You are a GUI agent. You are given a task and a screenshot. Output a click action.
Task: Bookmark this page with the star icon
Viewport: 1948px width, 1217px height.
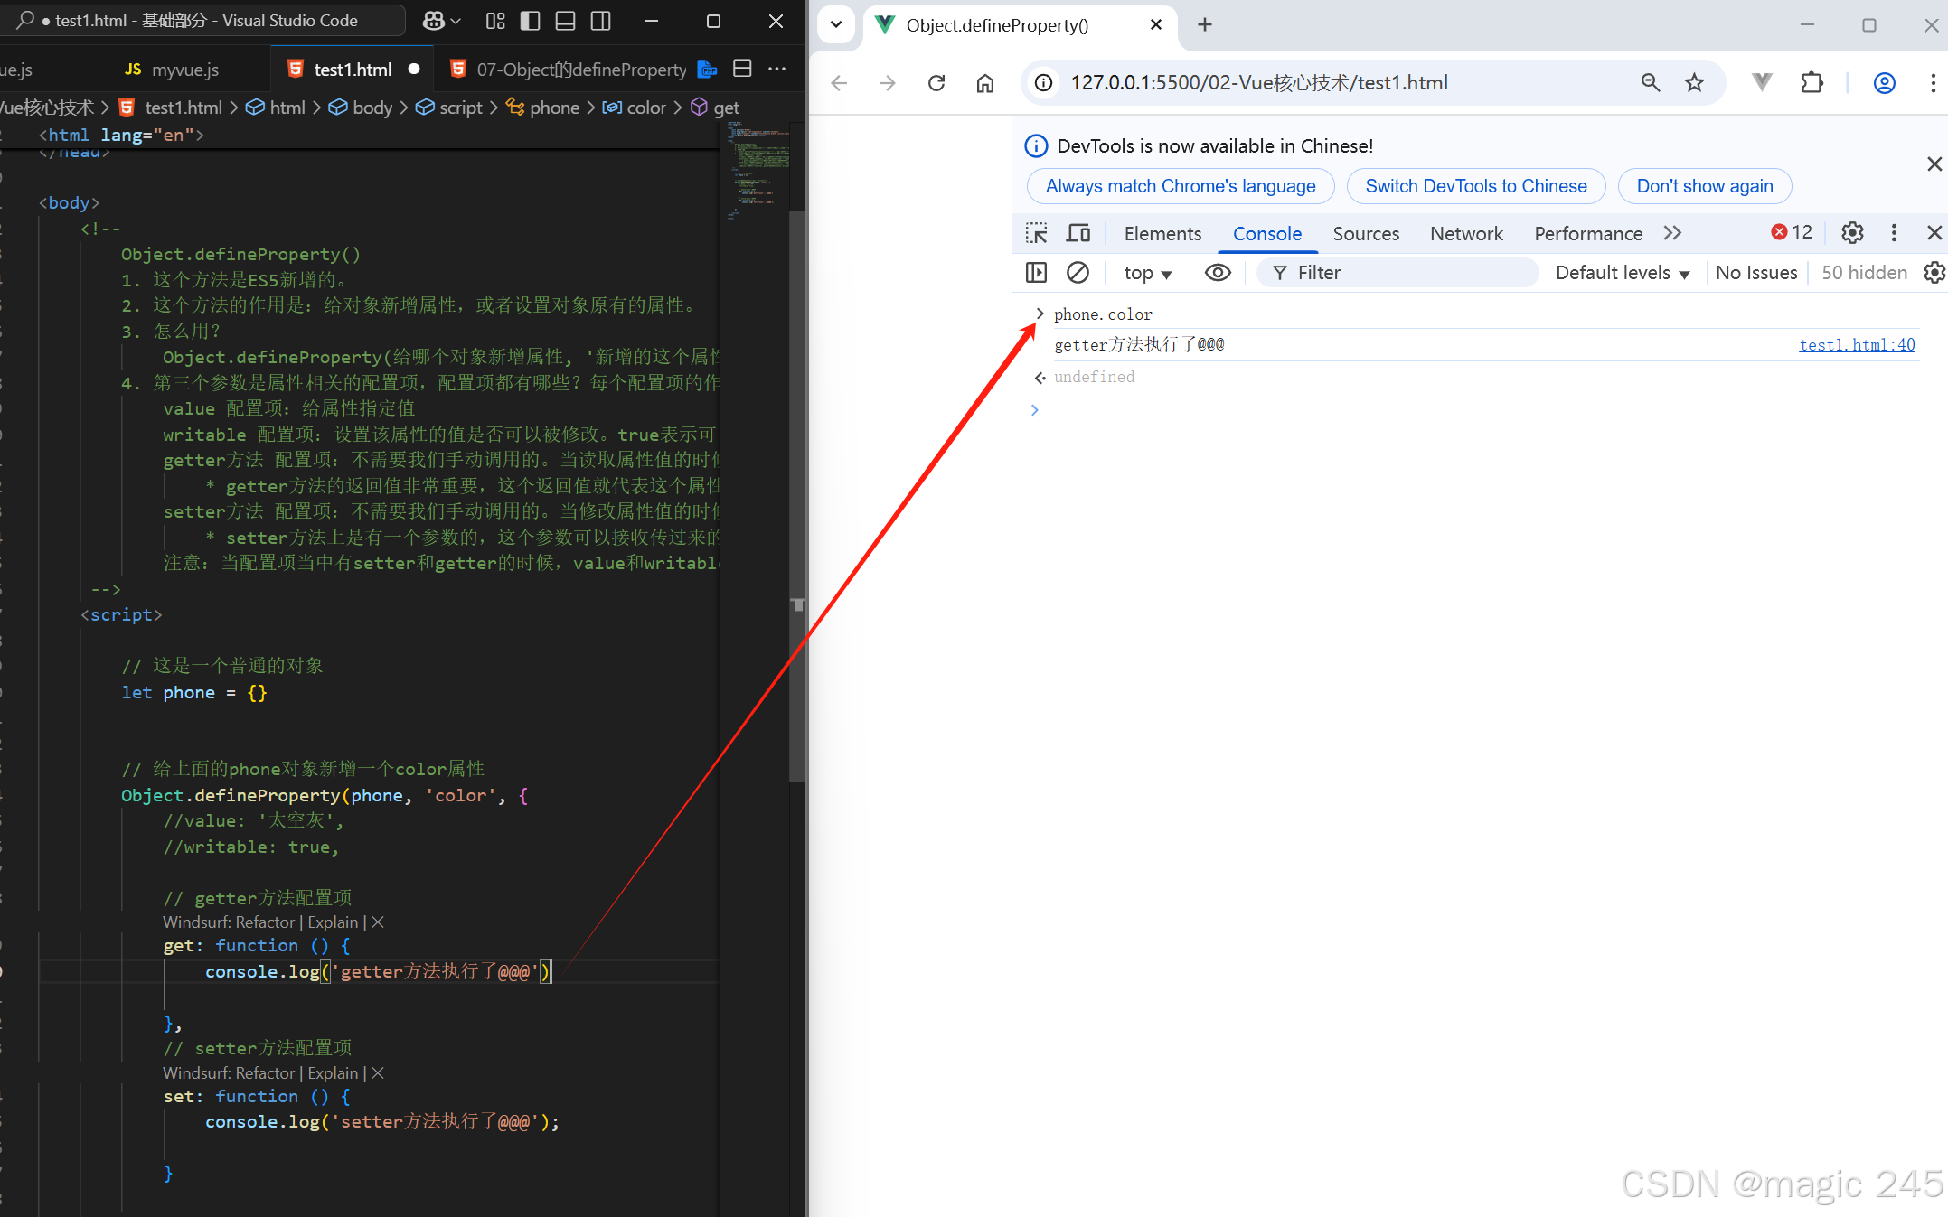(x=1694, y=83)
